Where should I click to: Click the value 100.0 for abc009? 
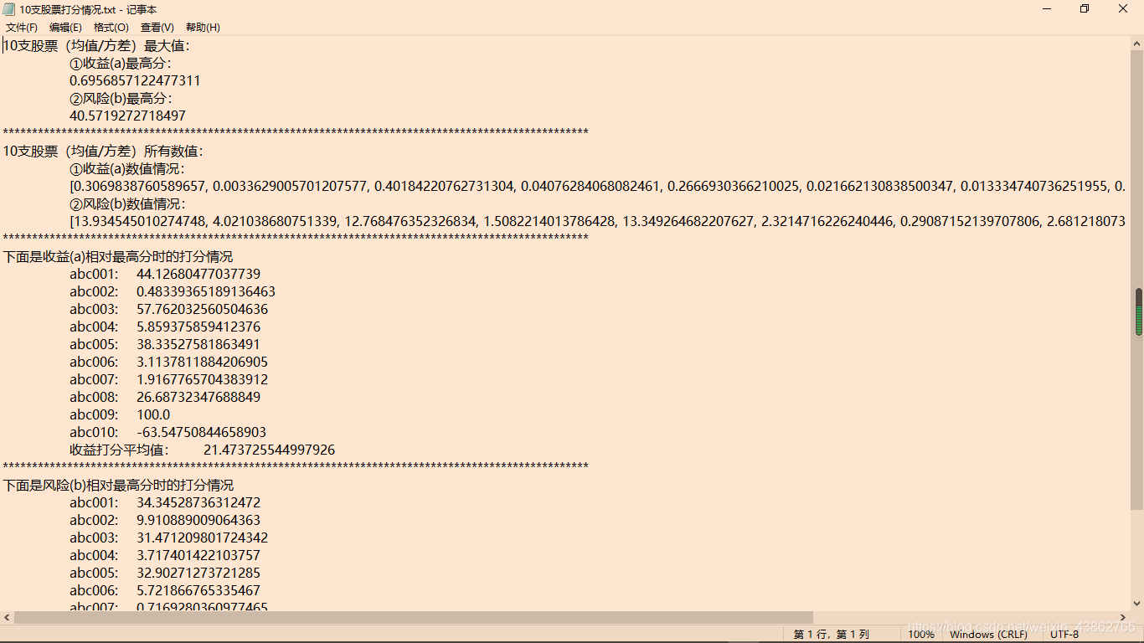pos(153,415)
